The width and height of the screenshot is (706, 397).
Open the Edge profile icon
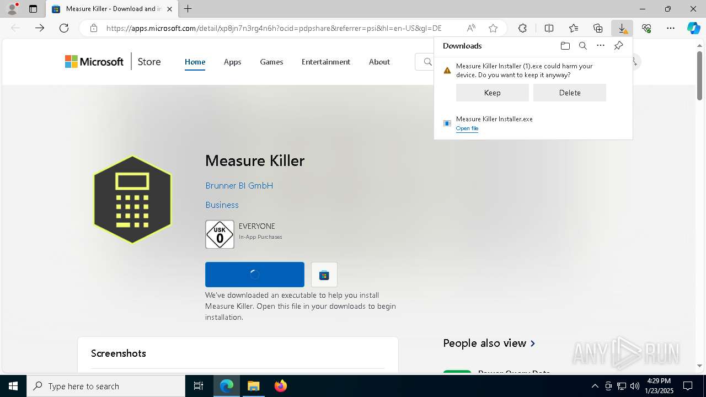point(12,9)
